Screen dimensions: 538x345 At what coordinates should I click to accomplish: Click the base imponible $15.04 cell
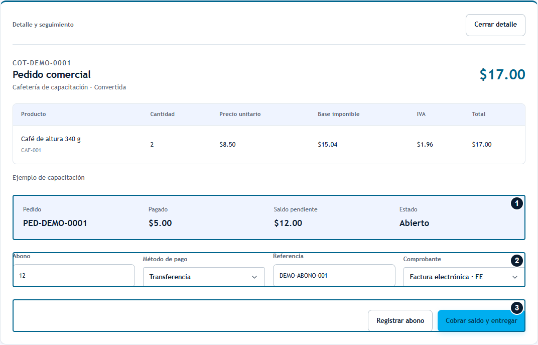tap(327, 145)
